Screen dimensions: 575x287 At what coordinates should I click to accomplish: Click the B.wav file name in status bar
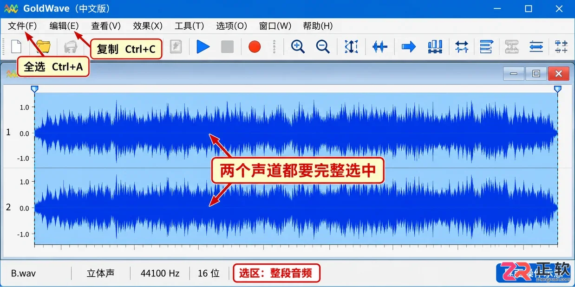coord(24,273)
